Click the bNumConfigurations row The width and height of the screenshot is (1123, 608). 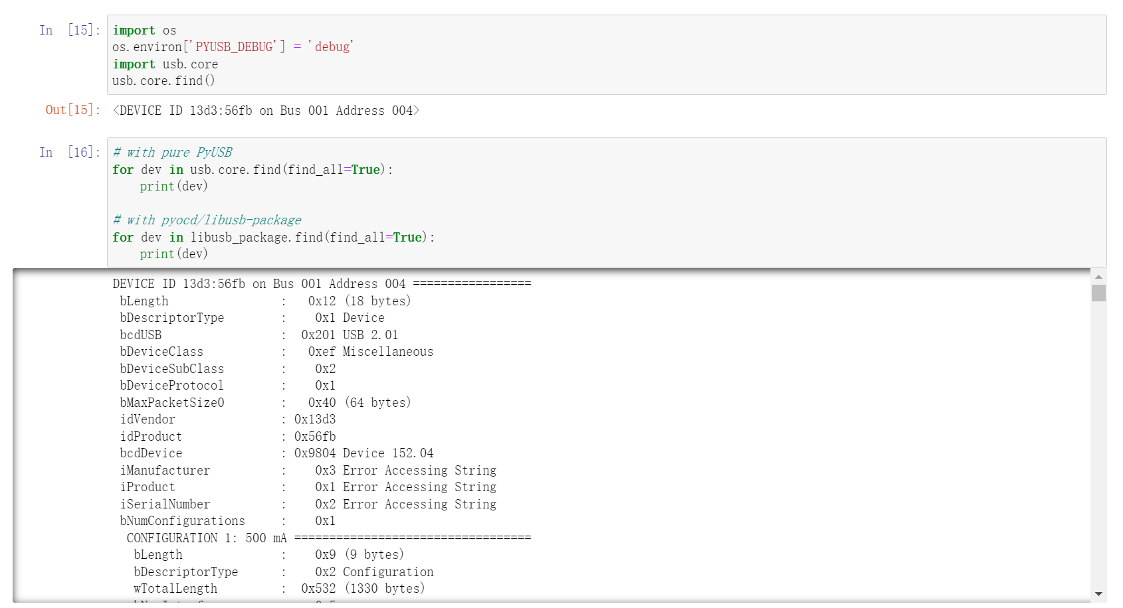tap(228, 521)
